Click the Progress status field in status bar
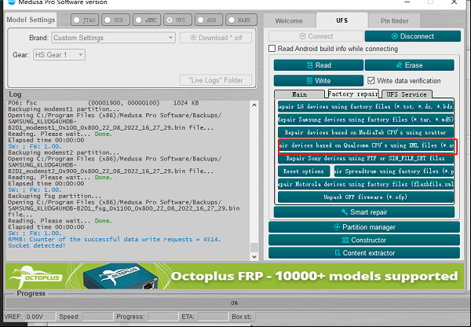 pos(162,317)
